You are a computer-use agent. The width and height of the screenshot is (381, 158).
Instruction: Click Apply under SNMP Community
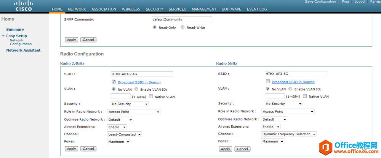click(72, 40)
